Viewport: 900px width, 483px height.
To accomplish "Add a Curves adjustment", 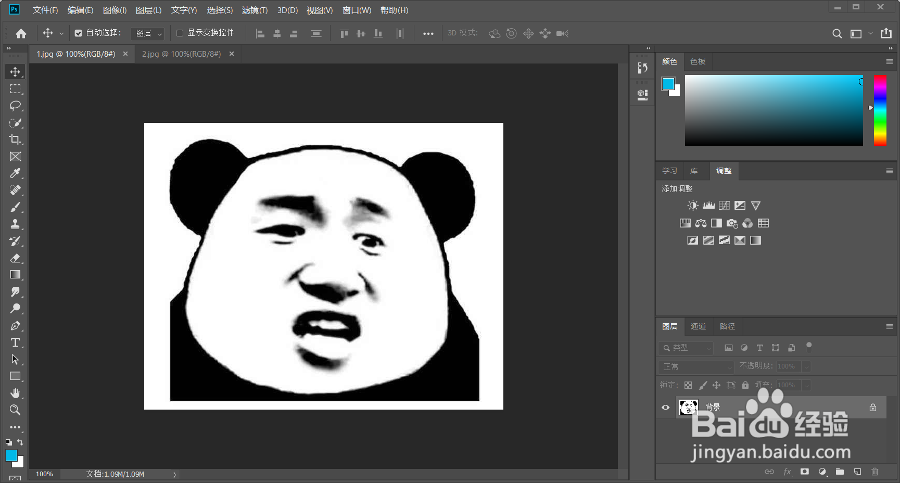I will [x=724, y=206].
